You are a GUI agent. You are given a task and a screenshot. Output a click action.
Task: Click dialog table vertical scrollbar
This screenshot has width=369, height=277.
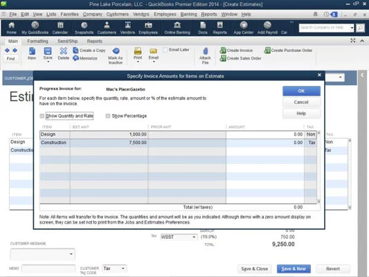(318, 167)
